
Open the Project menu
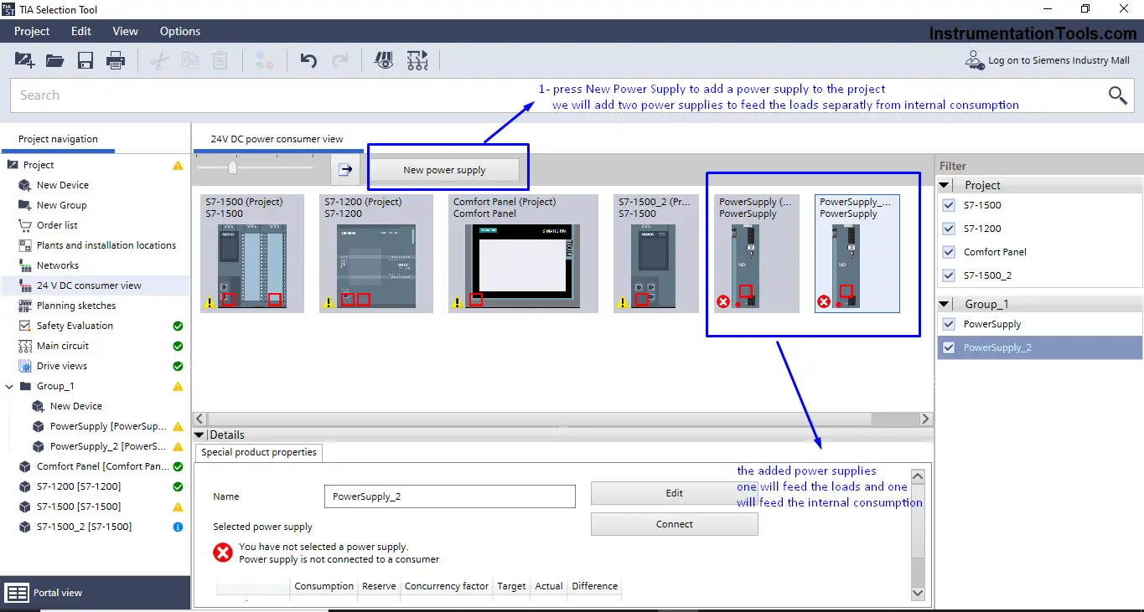point(32,31)
